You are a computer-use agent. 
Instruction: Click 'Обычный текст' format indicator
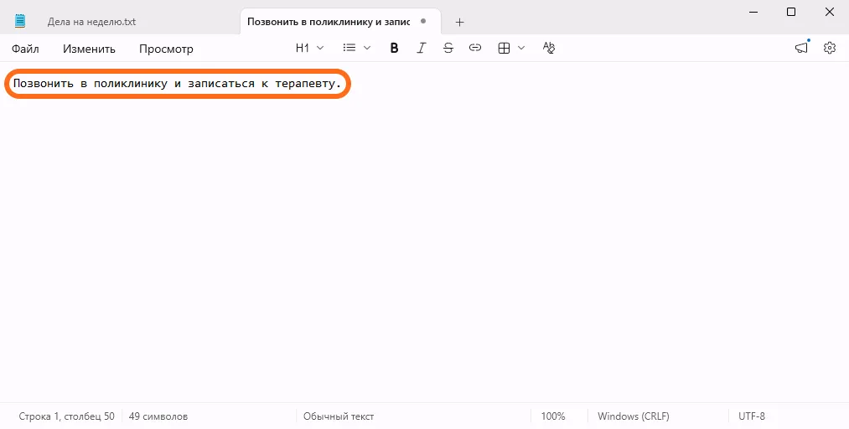339,416
